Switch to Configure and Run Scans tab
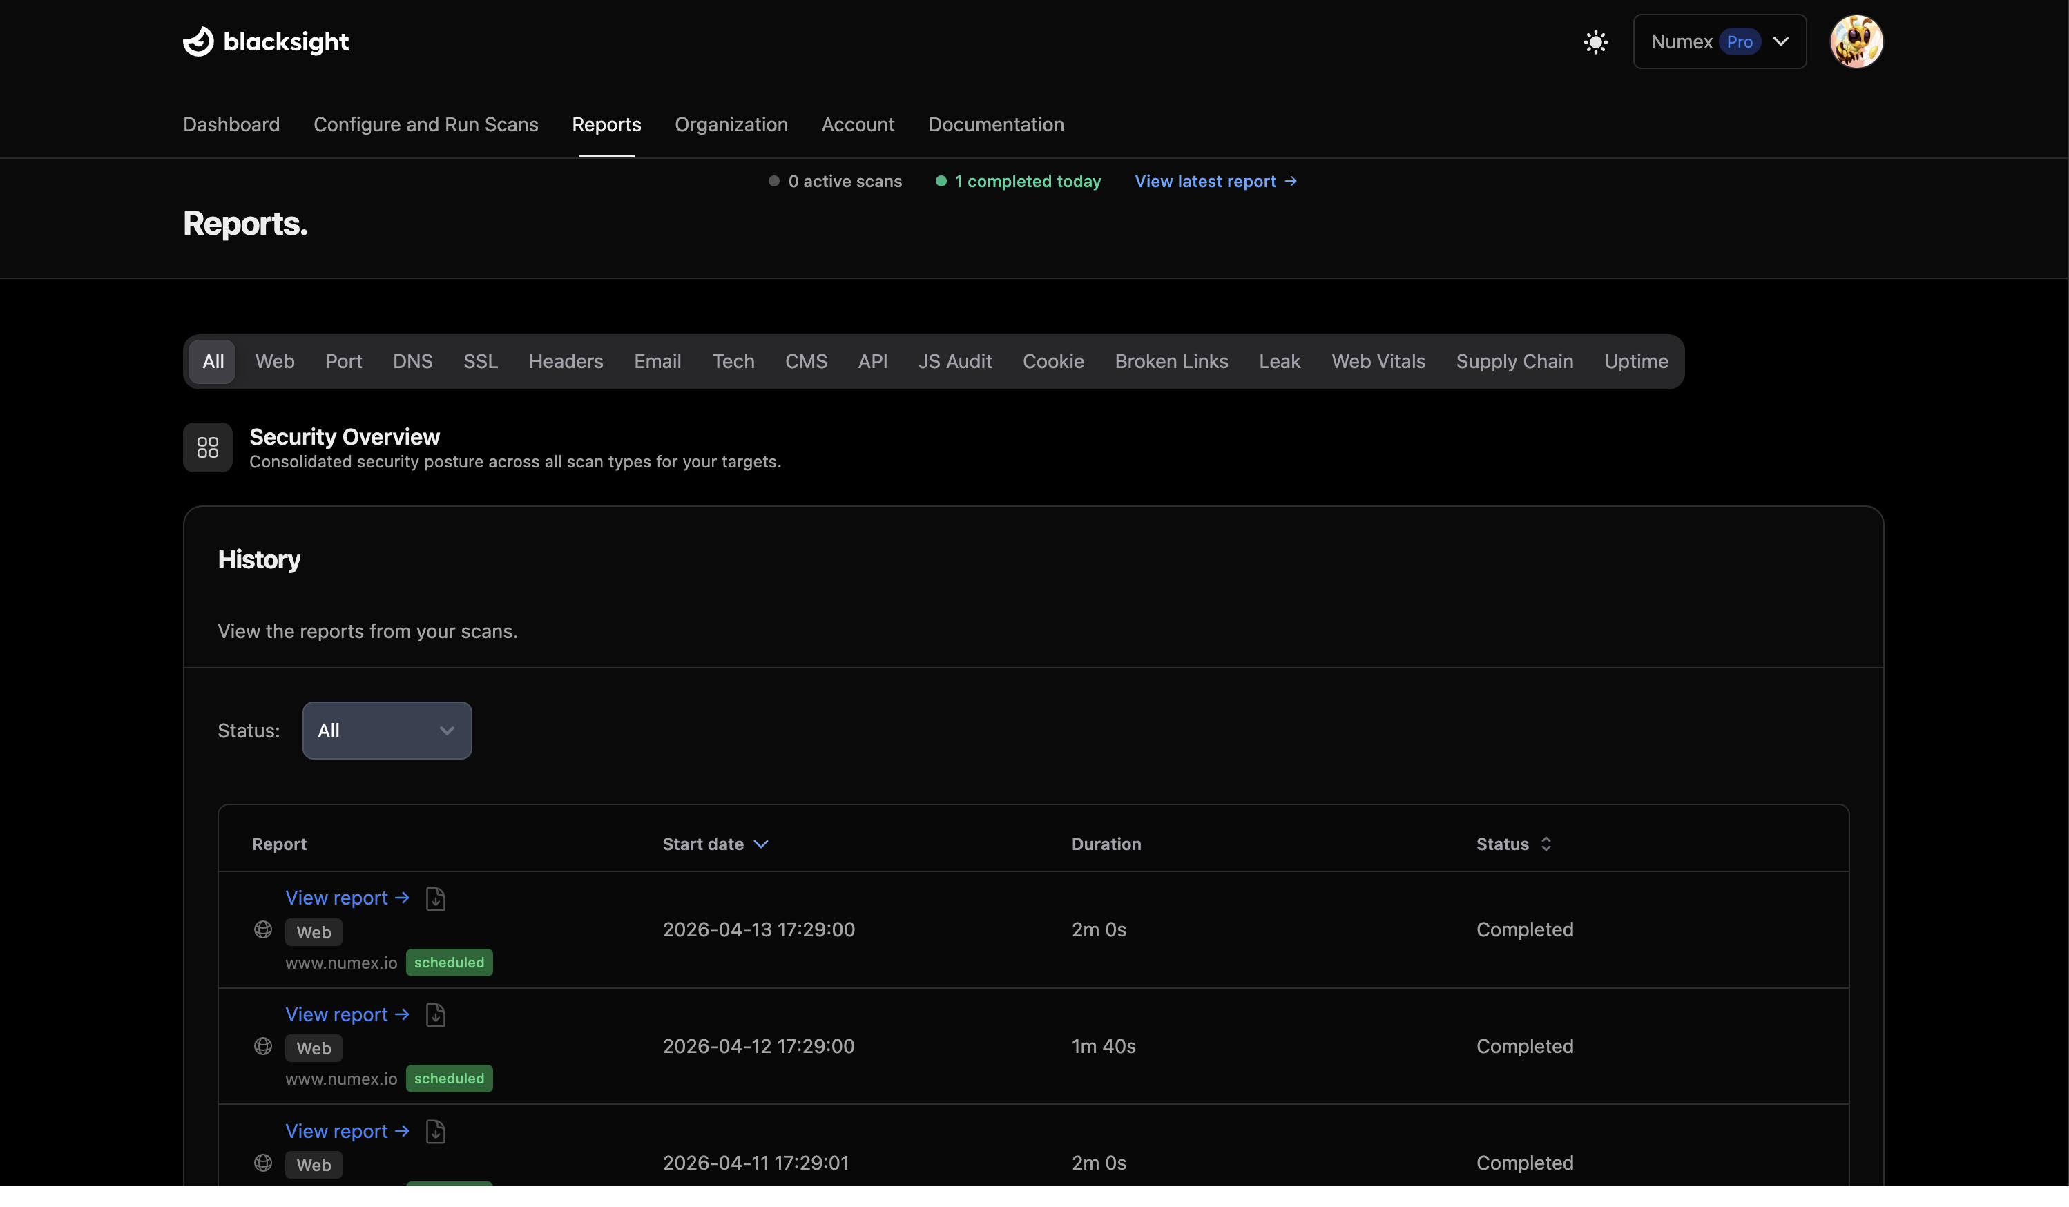The width and height of the screenshot is (2069, 1207). (426, 125)
